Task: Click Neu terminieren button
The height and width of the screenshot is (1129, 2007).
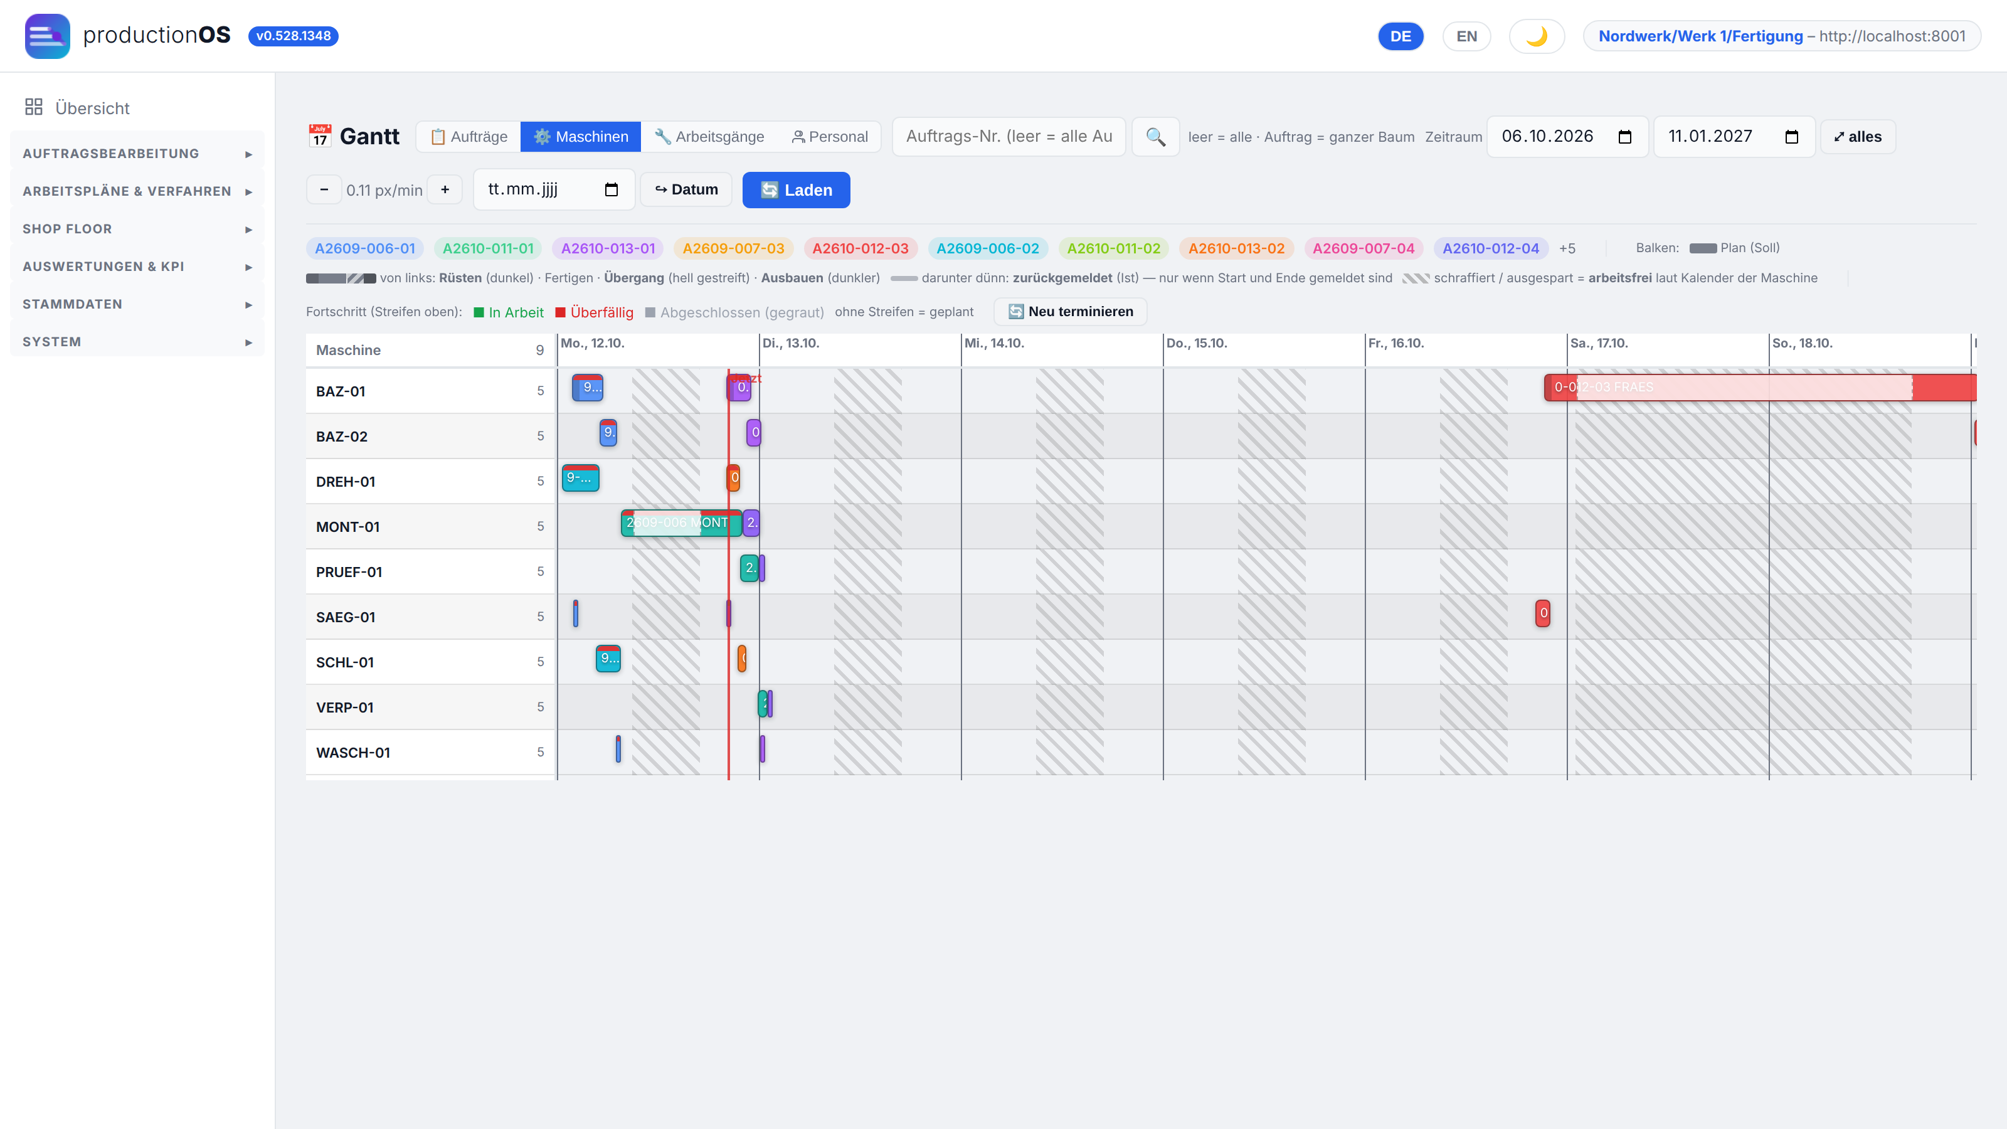Action: 1070,312
